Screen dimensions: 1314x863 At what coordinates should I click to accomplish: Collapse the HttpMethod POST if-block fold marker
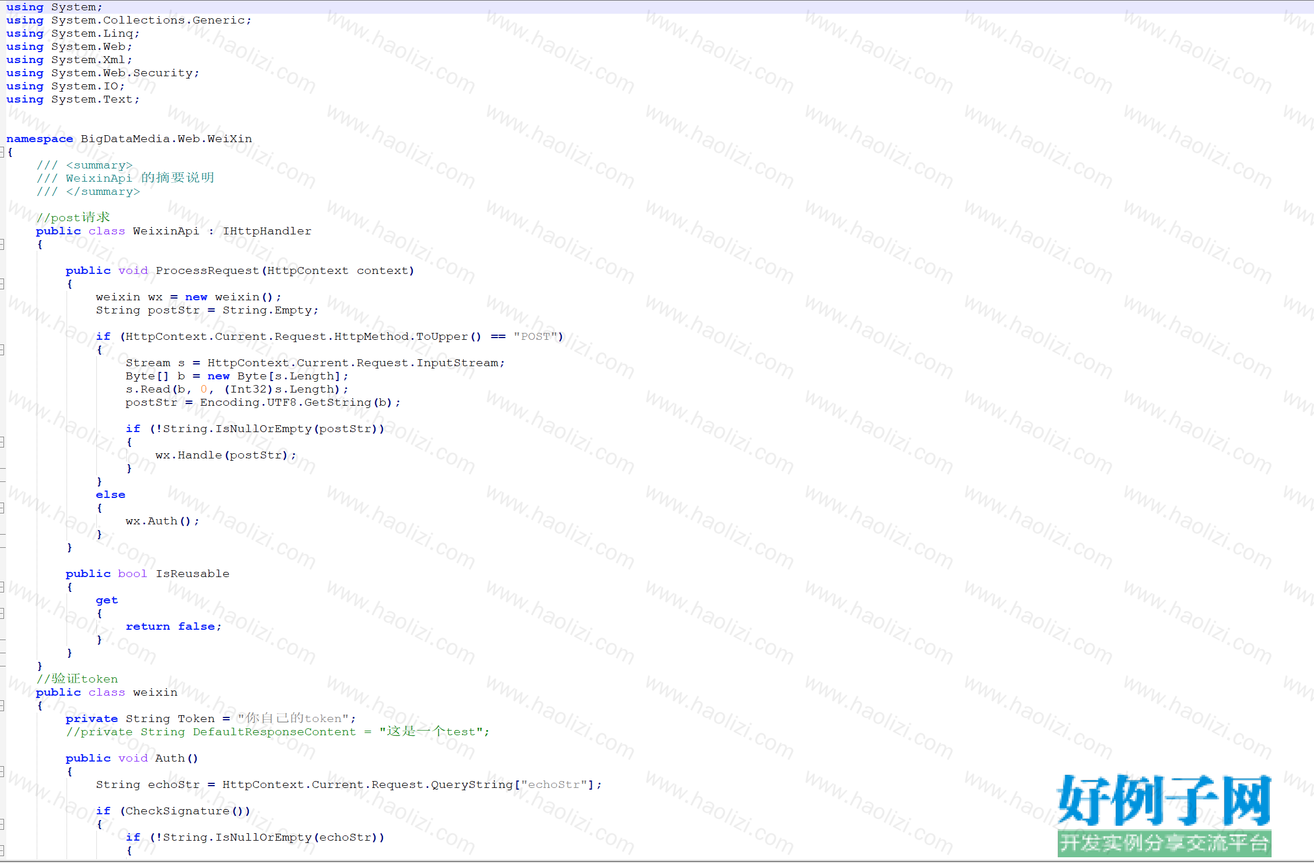(x=2, y=350)
